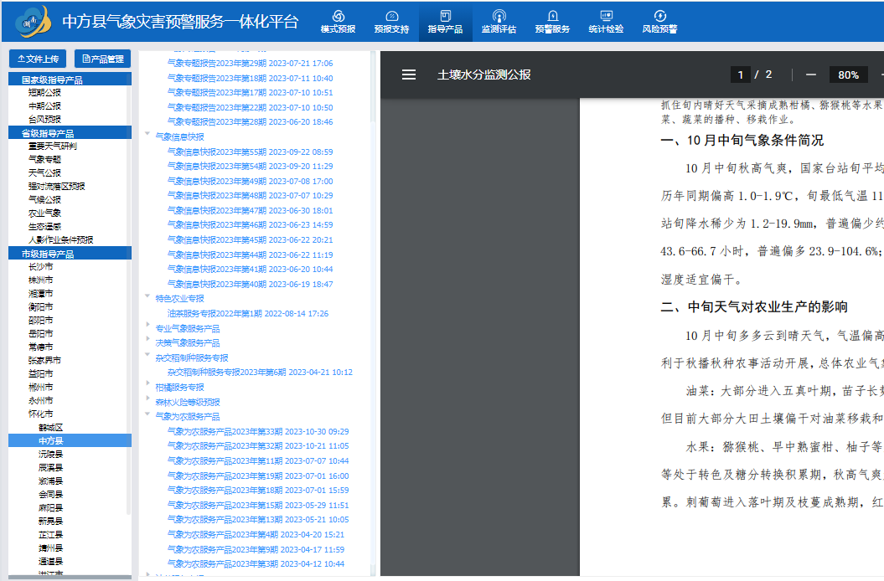
Task: Click the 文件上传 upload button
Action: pos(38,59)
